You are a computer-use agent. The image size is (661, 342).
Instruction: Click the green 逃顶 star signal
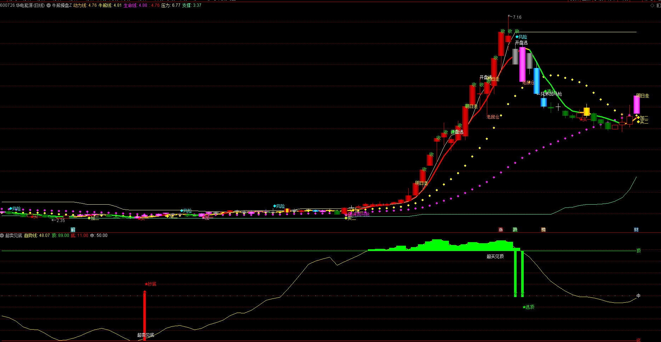(528, 307)
